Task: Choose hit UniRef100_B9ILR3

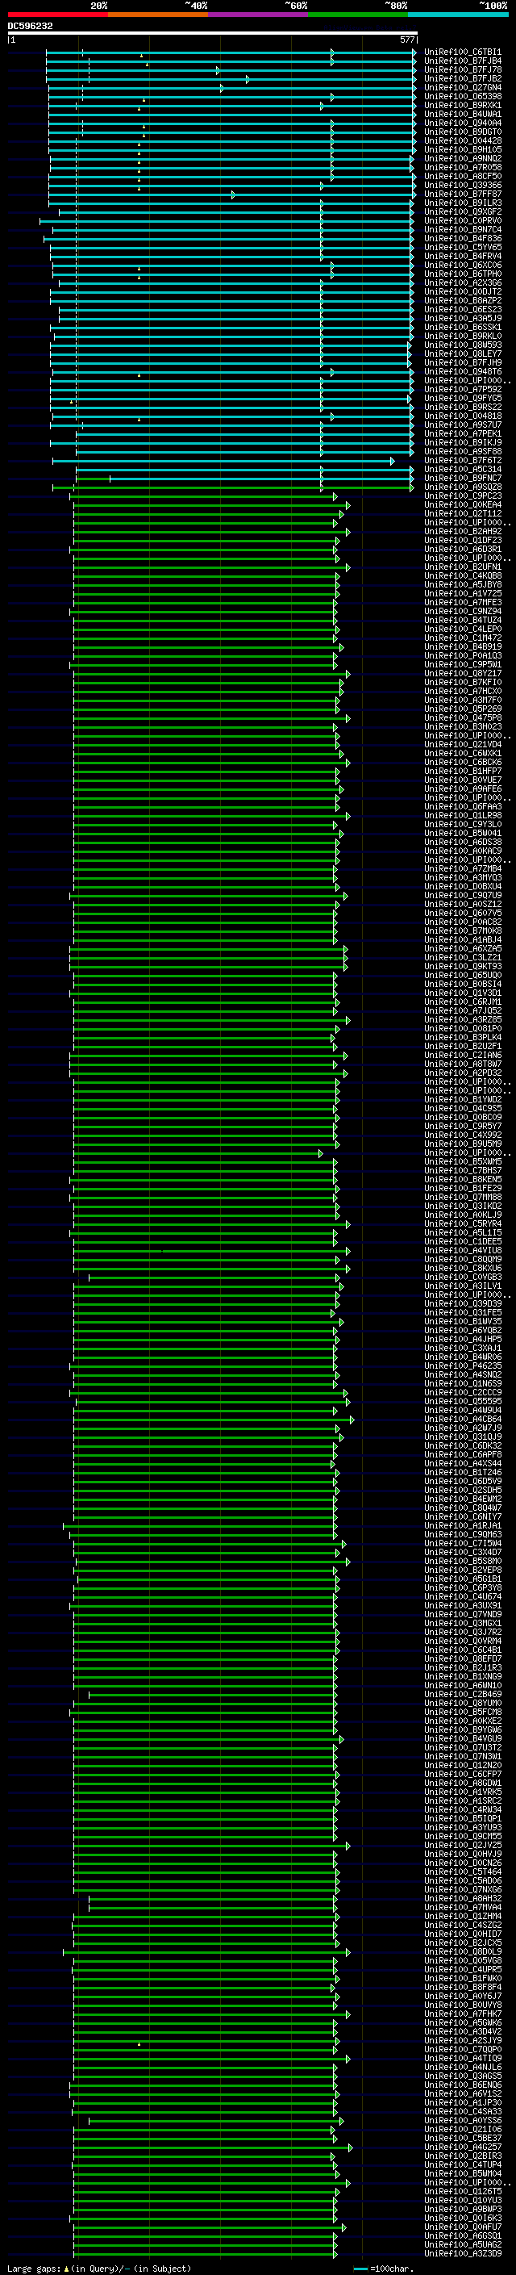Action: (463, 203)
